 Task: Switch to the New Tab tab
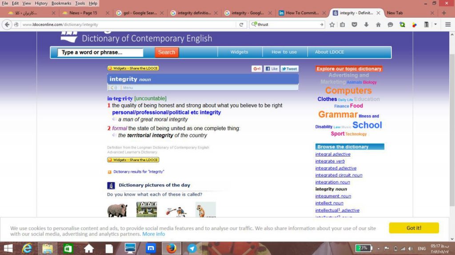coord(410,13)
